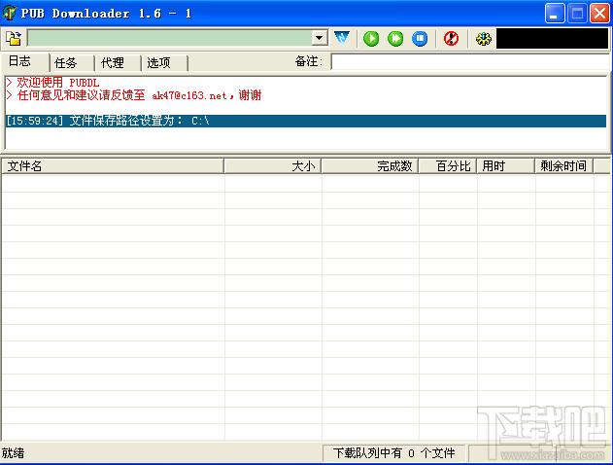Image resolution: width=613 pixels, height=465 pixels.
Task: Click the ak47@c163.net feedback log line
Action: pyautogui.click(x=134, y=95)
